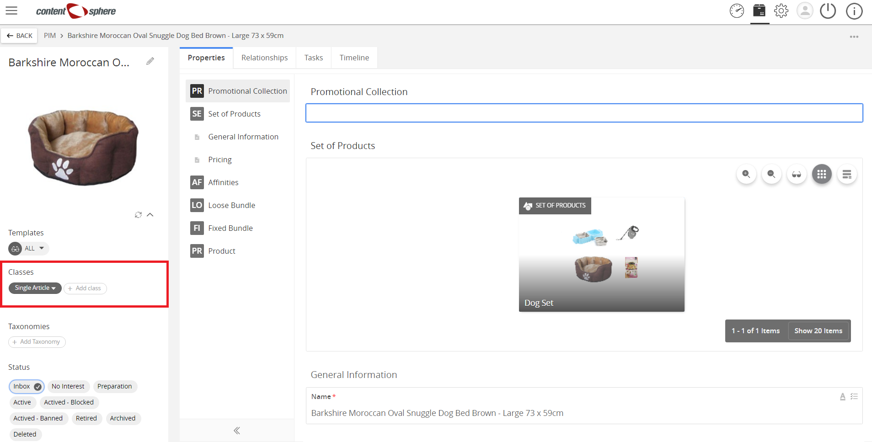
Task: Open the settings gear icon
Action: point(781,11)
